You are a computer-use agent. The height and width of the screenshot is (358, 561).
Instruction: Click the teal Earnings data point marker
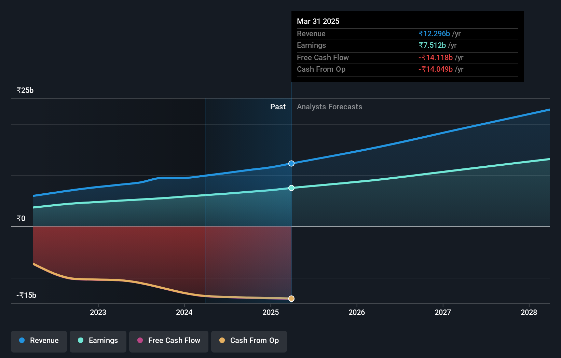[291, 188]
